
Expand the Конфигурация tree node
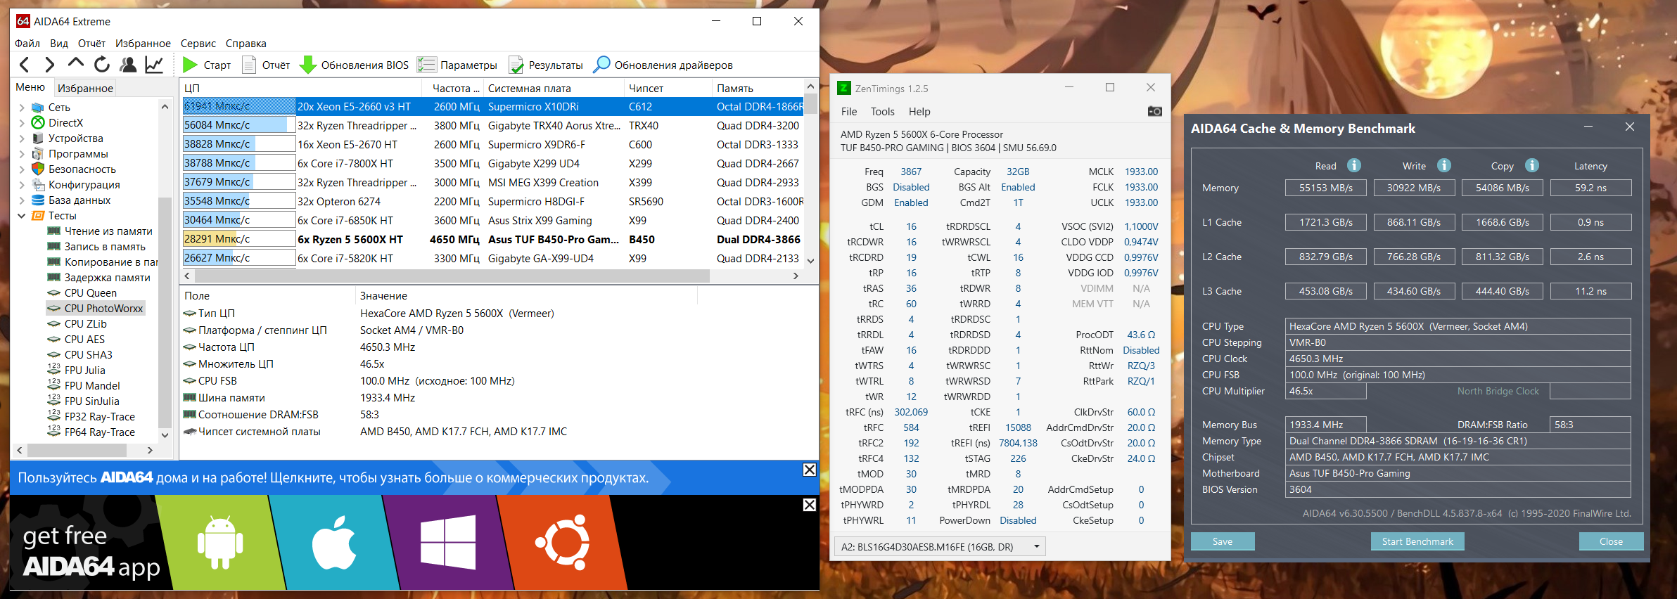tap(22, 185)
